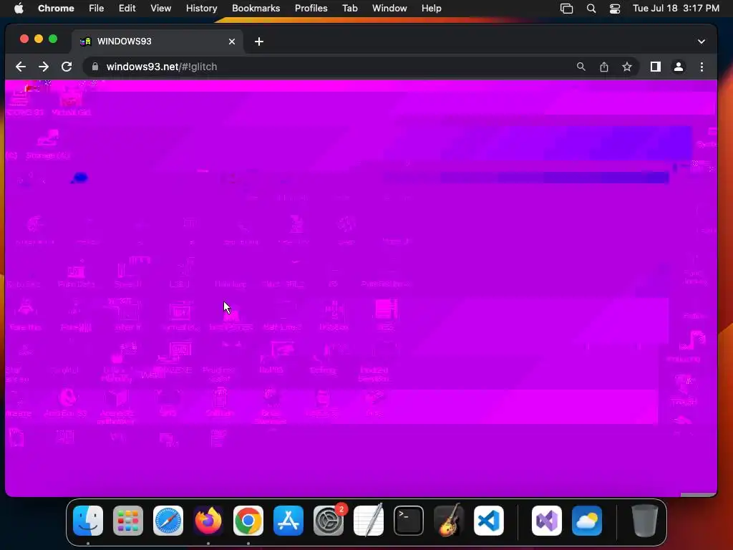Viewport: 733px width, 550px height.
Task: Share this page using share icon
Action: [604, 67]
